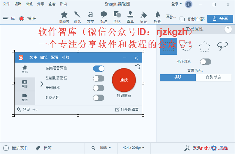Click 打开编辑器 open editor link

pyautogui.click(x=127, y=110)
